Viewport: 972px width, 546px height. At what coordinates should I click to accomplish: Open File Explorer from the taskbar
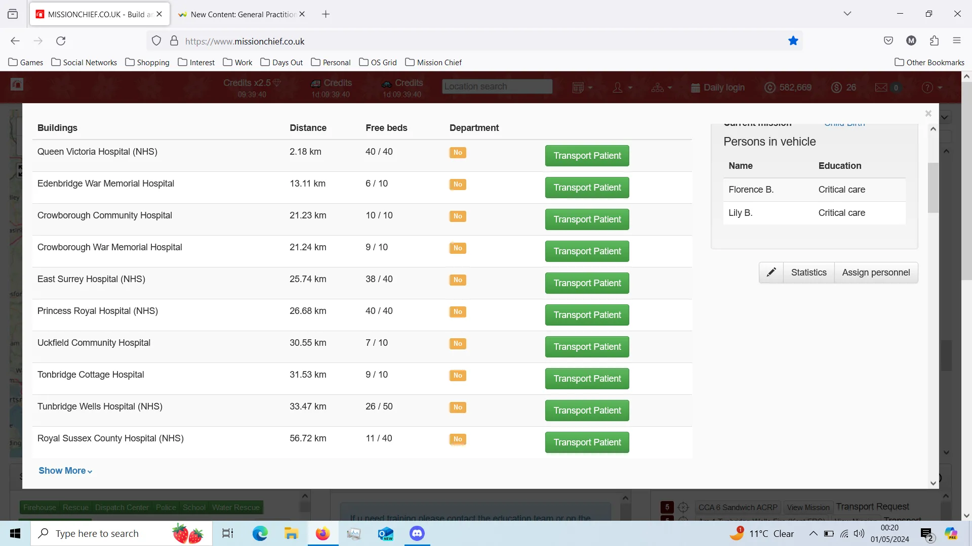(291, 533)
